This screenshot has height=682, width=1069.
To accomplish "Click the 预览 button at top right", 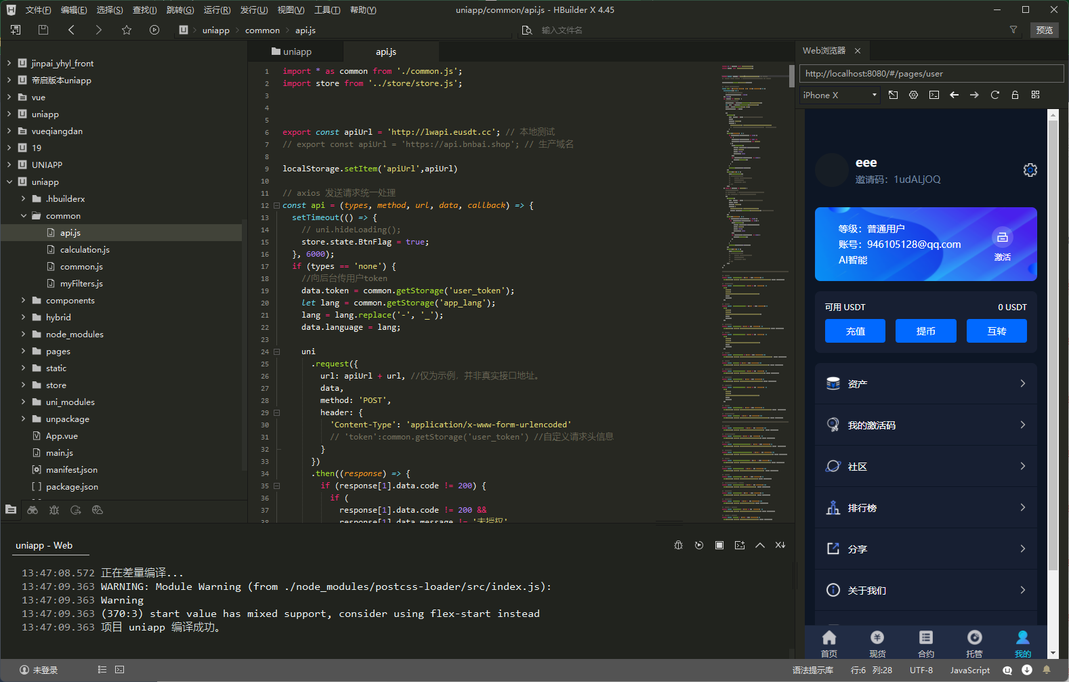I will pyautogui.click(x=1044, y=30).
